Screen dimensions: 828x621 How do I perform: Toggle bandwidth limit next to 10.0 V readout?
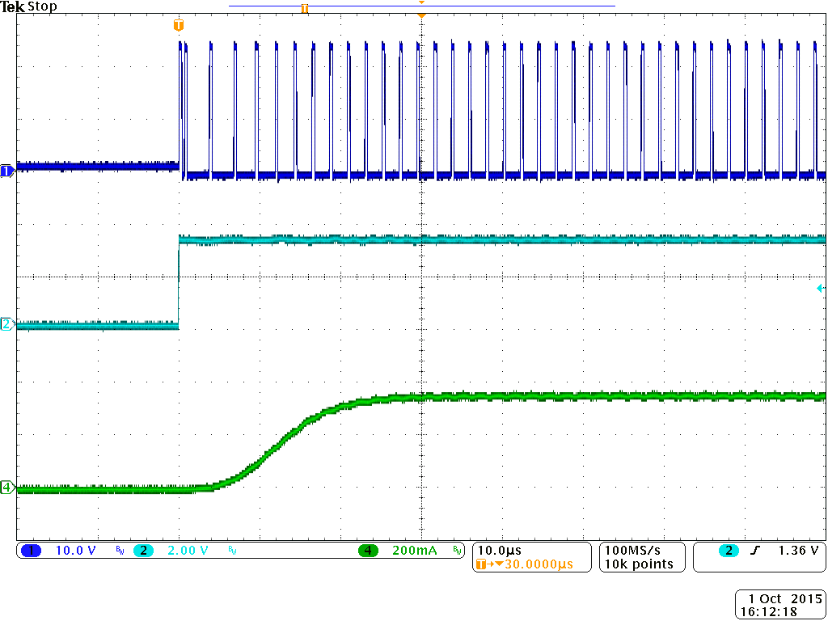pyautogui.click(x=118, y=551)
